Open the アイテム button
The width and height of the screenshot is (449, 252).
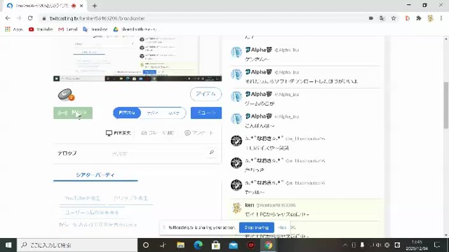pyautogui.click(x=206, y=94)
